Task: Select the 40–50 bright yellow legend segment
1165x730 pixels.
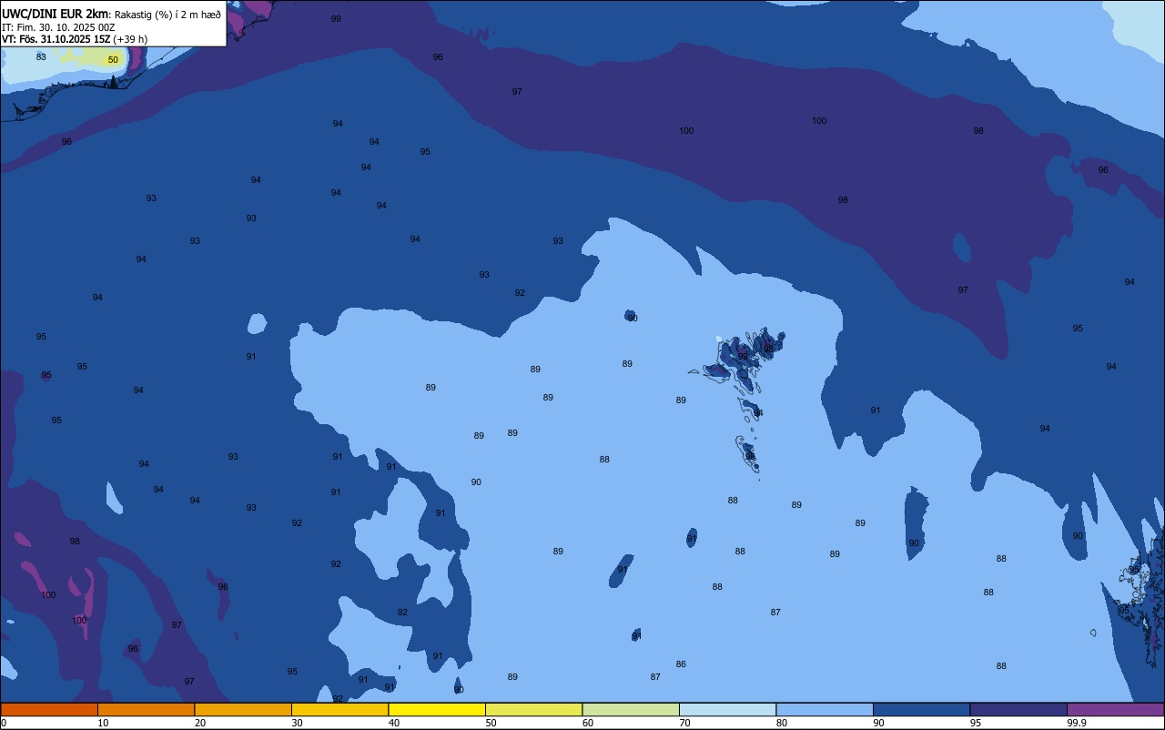Action: [x=437, y=709]
